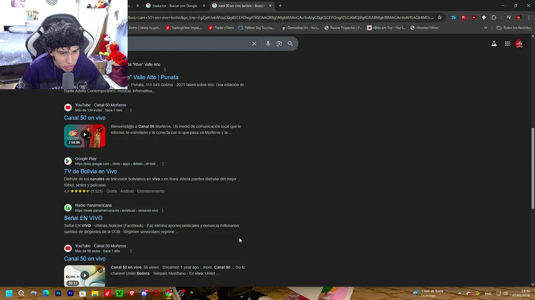This screenshot has height=300, width=535.
Task: Play the 2:58:08 video thumbnail
Action: [x=85, y=136]
